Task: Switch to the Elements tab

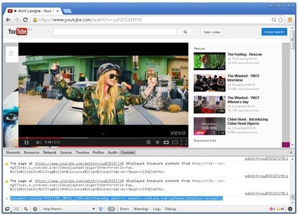Action: click(13, 152)
